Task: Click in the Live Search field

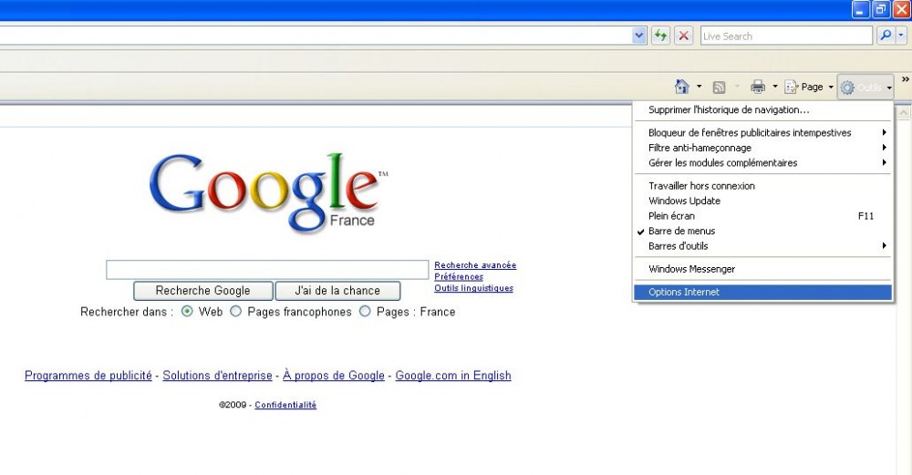Action: coord(786,36)
